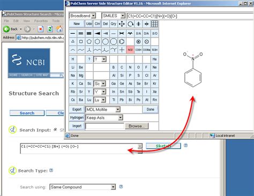
Task: Open the Same Compound search dropdown
Action: 113,187
